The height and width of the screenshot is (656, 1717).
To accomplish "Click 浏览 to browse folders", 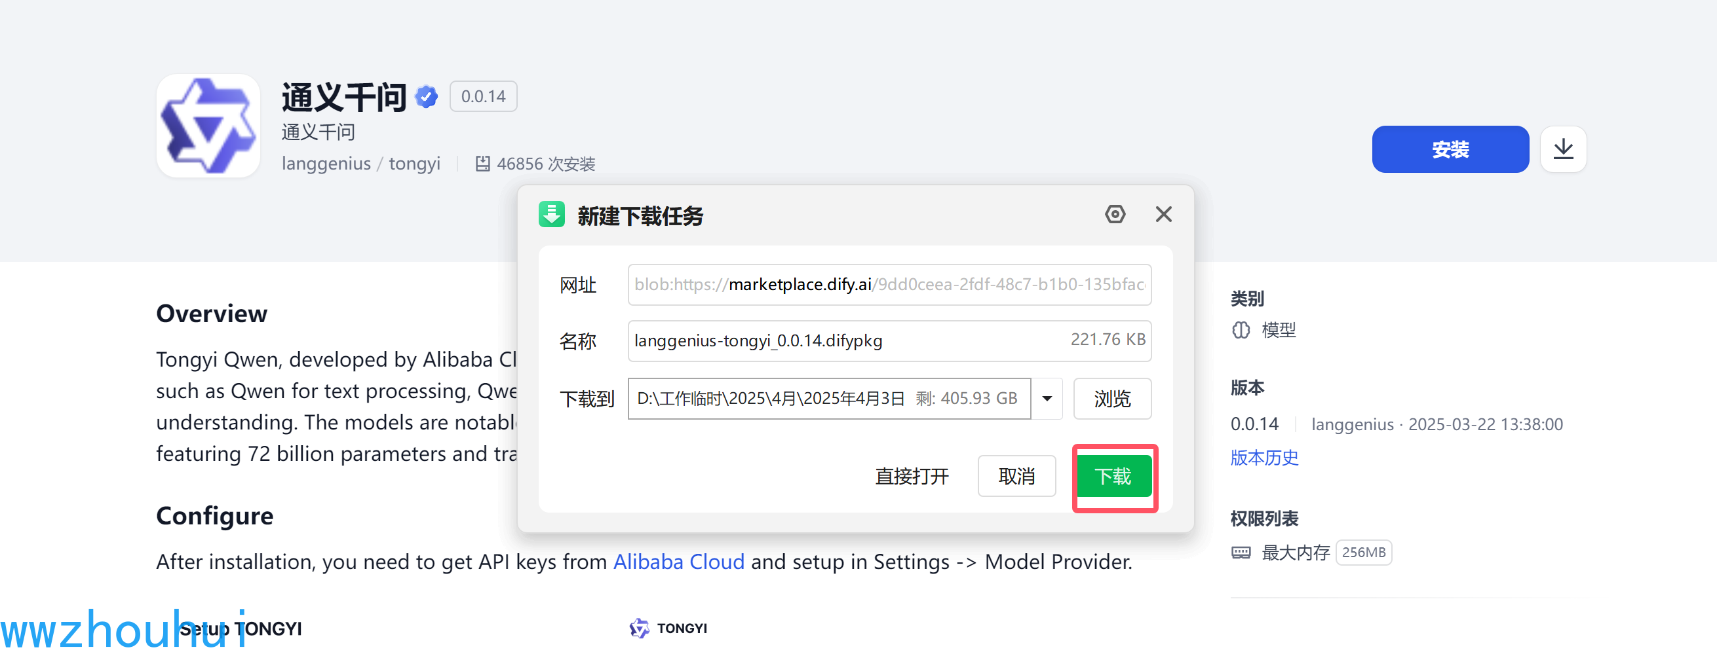I will click(x=1111, y=398).
